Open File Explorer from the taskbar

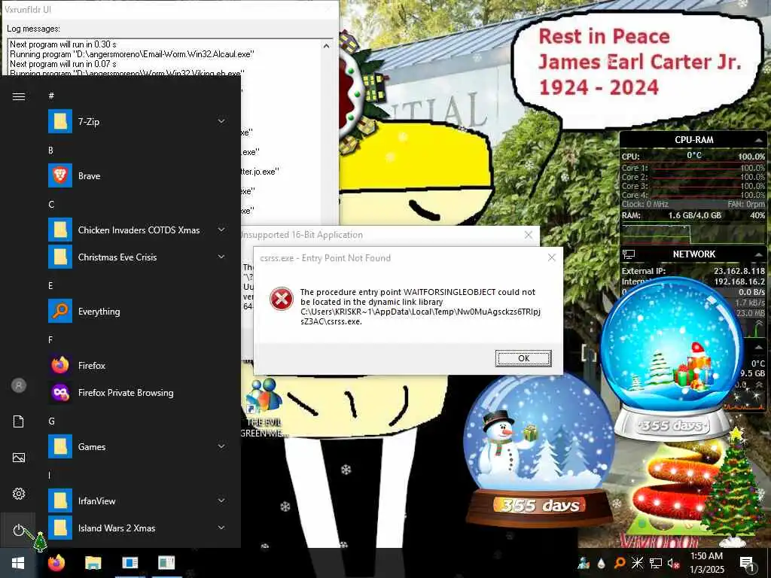point(93,563)
